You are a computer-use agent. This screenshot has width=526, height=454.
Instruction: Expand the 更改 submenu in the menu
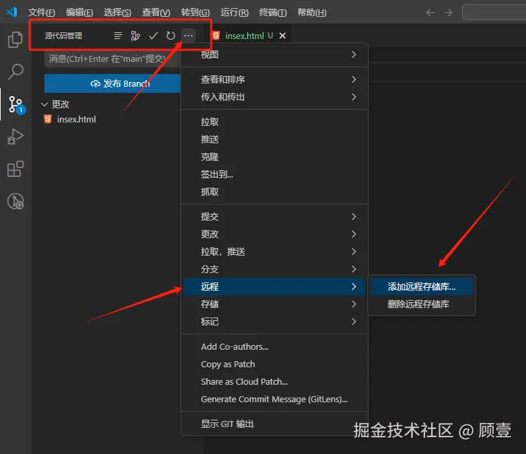pyautogui.click(x=274, y=234)
